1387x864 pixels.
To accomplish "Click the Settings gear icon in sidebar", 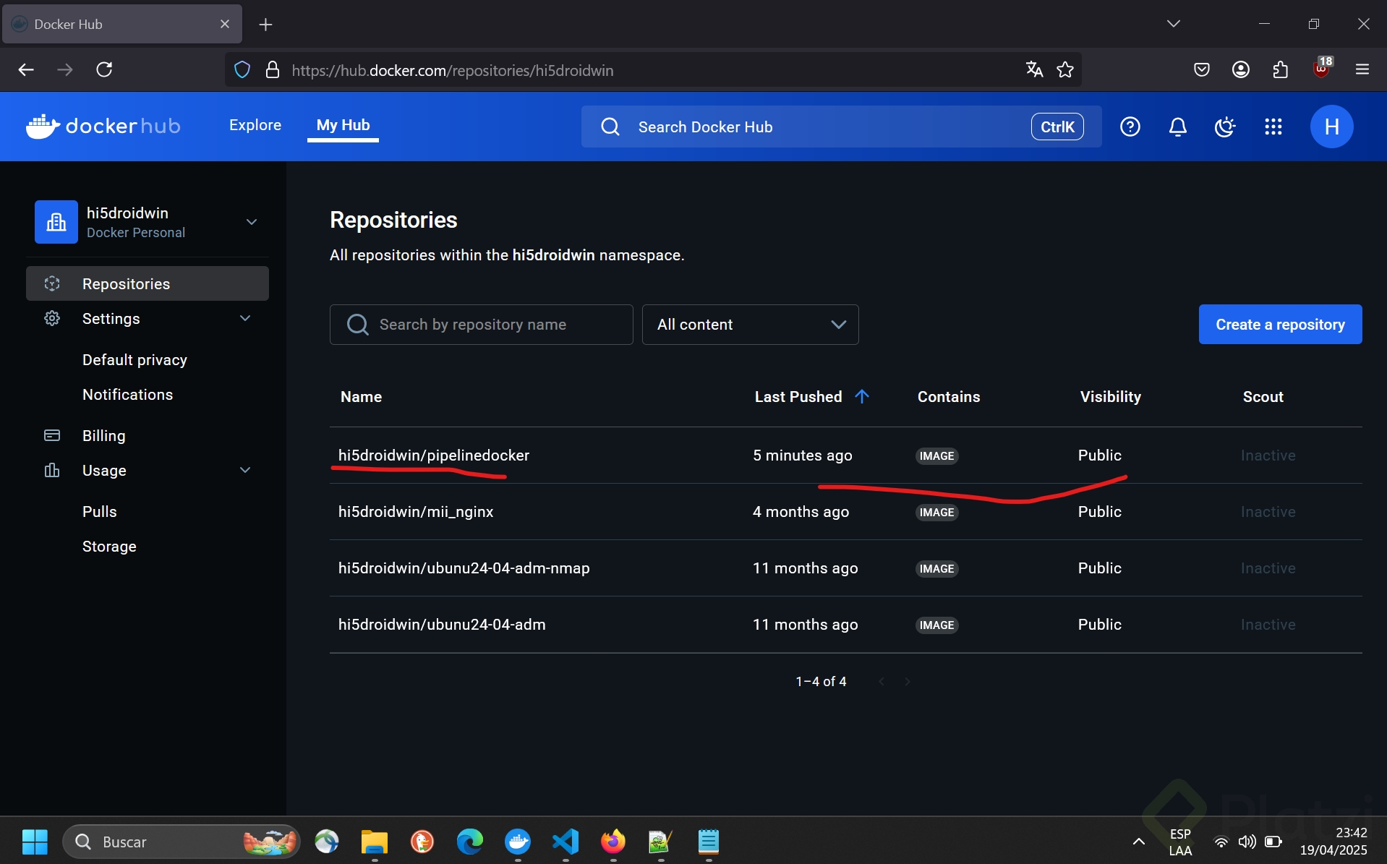I will (52, 318).
